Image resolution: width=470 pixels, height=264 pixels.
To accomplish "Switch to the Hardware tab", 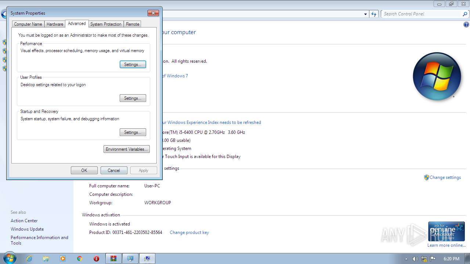I will (x=55, y=24).
